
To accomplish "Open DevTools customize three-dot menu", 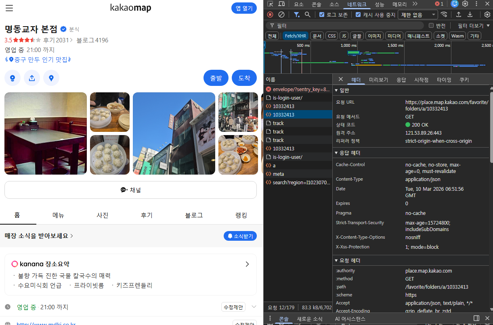I will (476, 4).
